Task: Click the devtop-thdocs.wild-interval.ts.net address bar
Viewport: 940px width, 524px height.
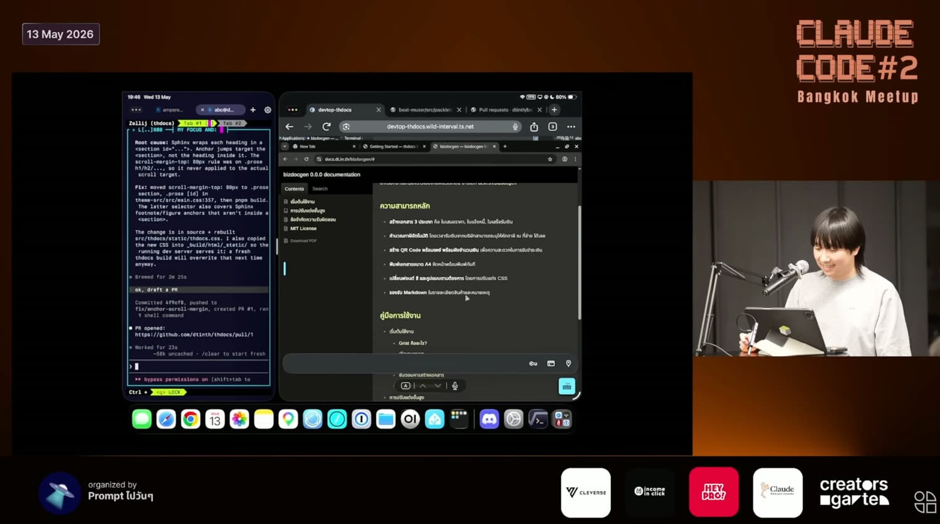Action: tap(430, 127)
